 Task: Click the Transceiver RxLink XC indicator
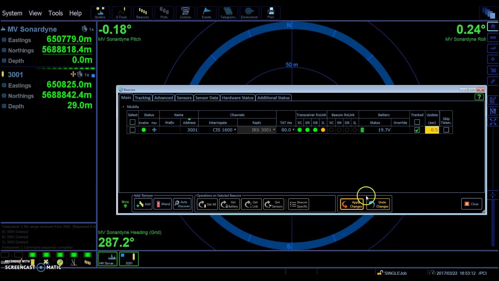(299, 130)
